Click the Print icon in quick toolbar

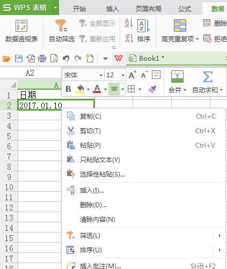(42, 59)
